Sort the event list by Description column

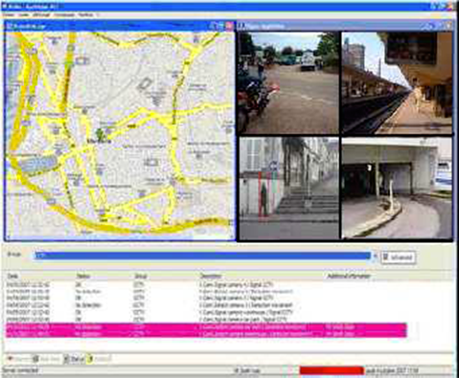211,277
